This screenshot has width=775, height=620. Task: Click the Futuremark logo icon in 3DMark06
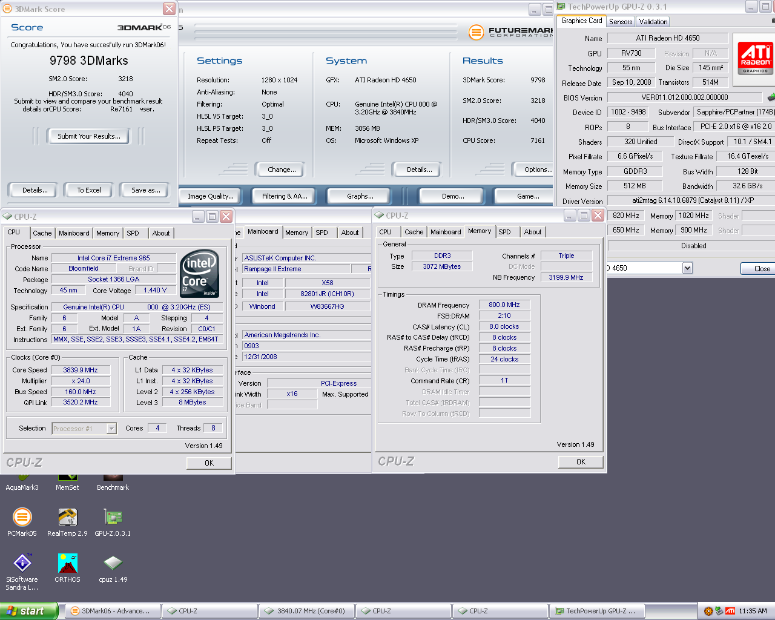coord(477,31)
